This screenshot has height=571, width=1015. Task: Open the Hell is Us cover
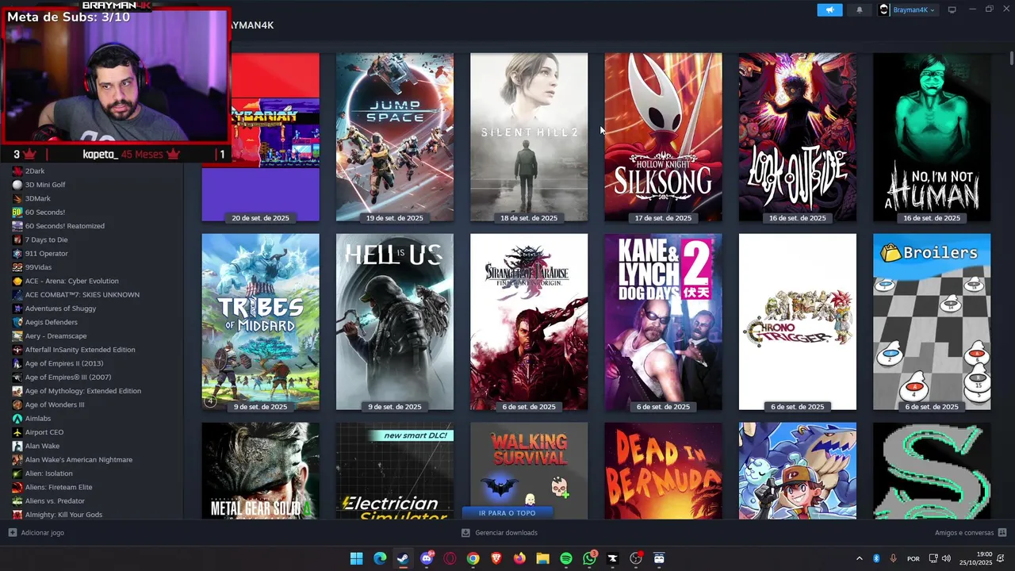(395, 322)
